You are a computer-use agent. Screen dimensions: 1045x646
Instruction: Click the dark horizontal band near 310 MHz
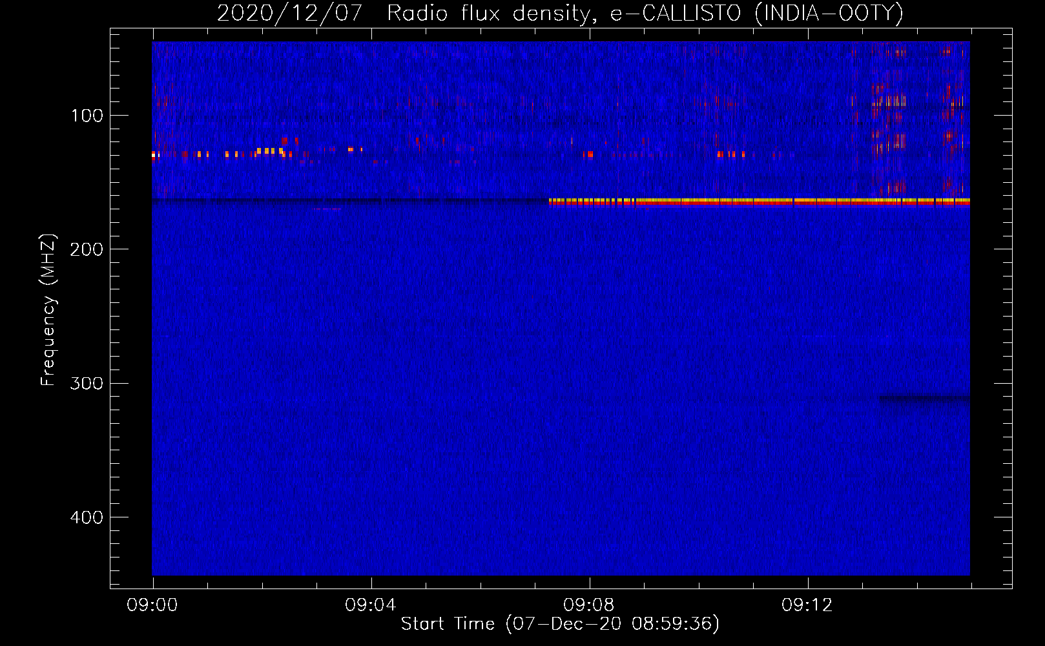[x=924, y=399]
